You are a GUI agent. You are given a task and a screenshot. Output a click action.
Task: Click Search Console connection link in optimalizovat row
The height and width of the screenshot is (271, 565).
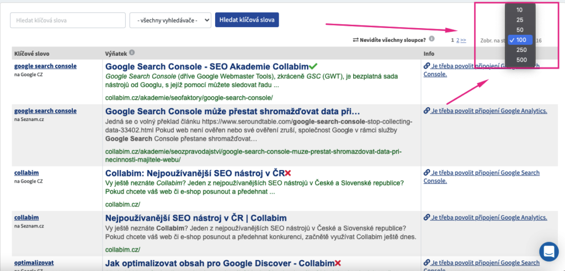coord(481,265)
